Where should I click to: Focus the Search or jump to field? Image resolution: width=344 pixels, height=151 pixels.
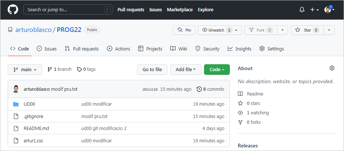[68, 10]
